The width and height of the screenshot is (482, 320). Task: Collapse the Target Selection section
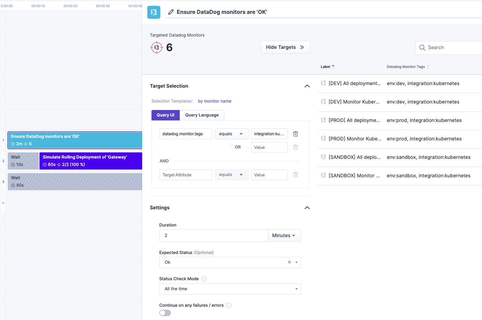[x=307, y=86]
